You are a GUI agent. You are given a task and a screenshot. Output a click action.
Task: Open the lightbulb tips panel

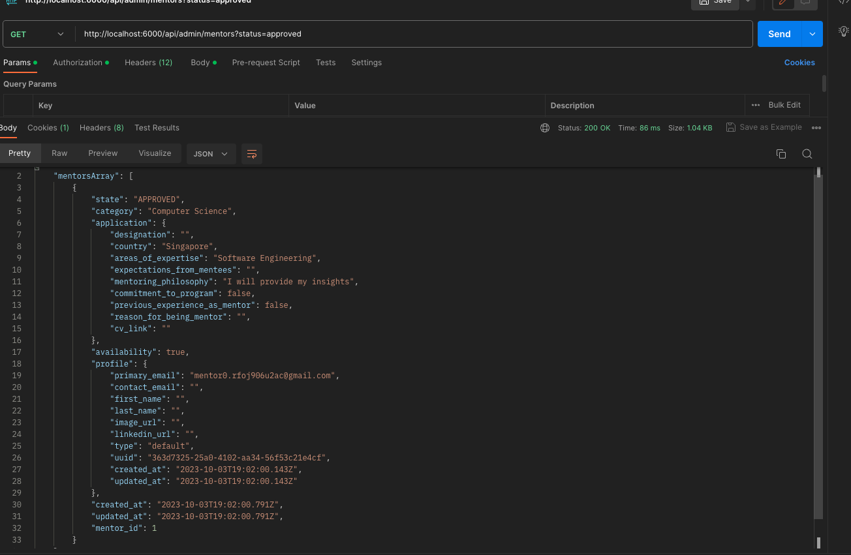[x=843, y=31]
